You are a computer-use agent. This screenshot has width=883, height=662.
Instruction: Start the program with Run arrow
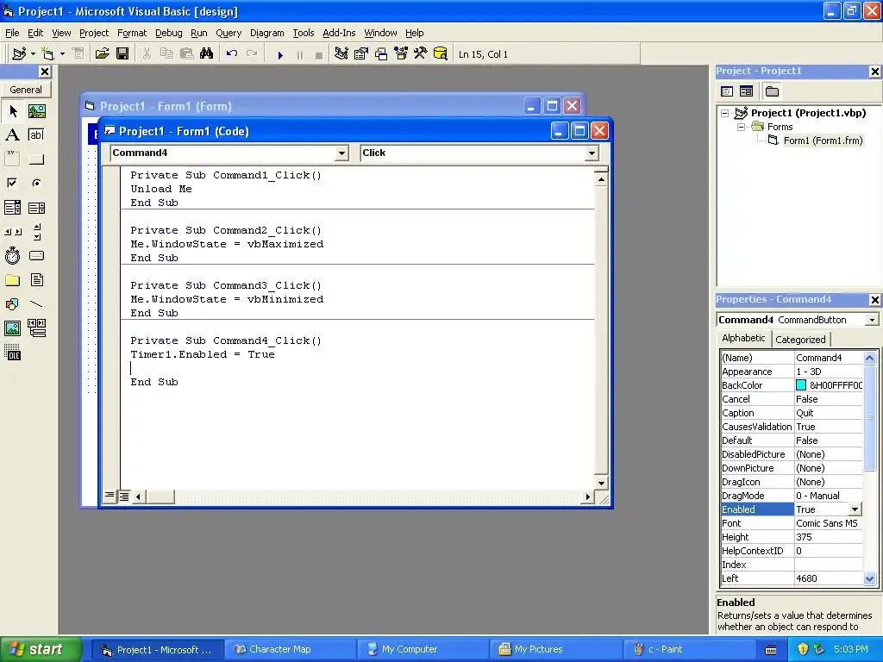pyautogui.click(x=280, y=54)
